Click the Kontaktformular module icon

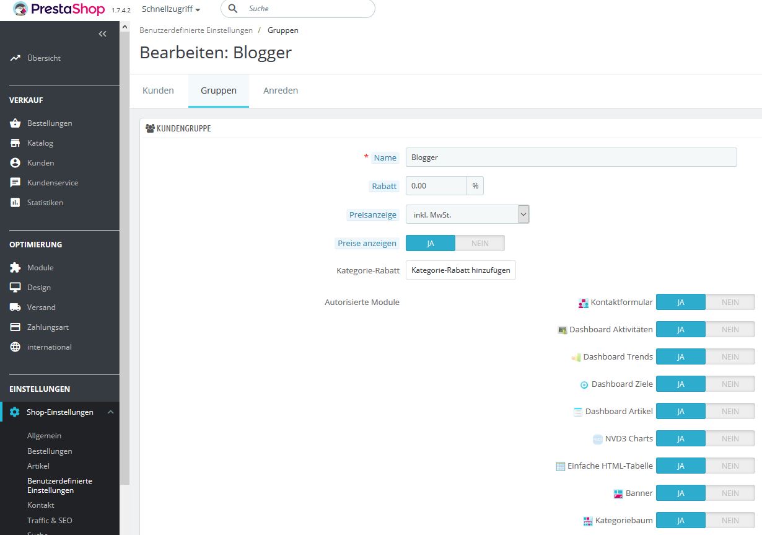[x=583, y=303]
